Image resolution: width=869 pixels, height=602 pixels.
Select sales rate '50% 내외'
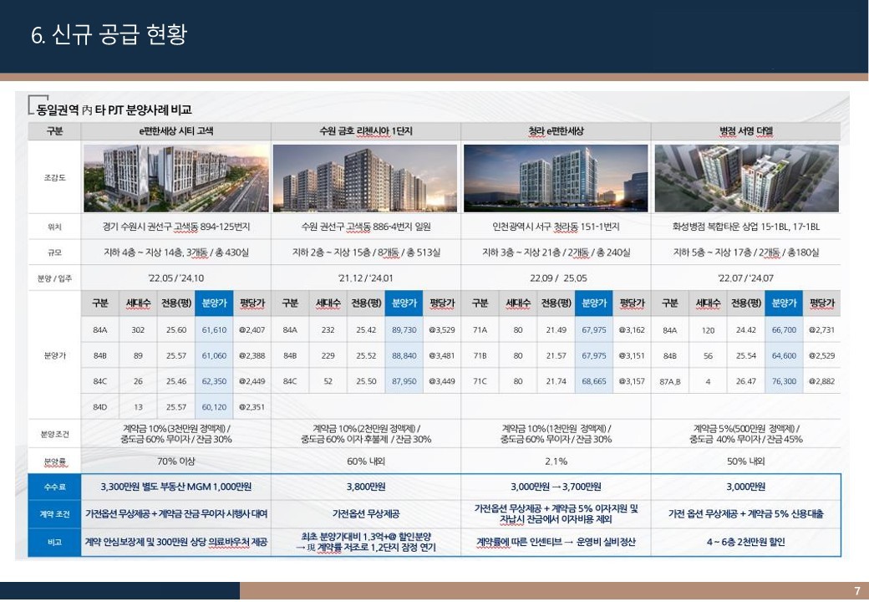(746, 462)
